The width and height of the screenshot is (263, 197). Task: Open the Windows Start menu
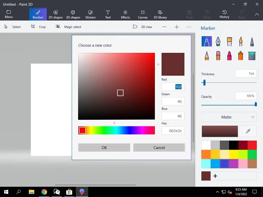pyautogui.click(x=6, y=192)
